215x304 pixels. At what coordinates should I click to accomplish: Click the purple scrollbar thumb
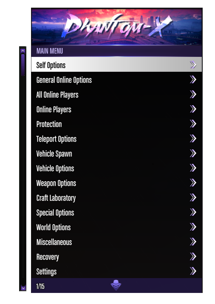click(23, 65)
